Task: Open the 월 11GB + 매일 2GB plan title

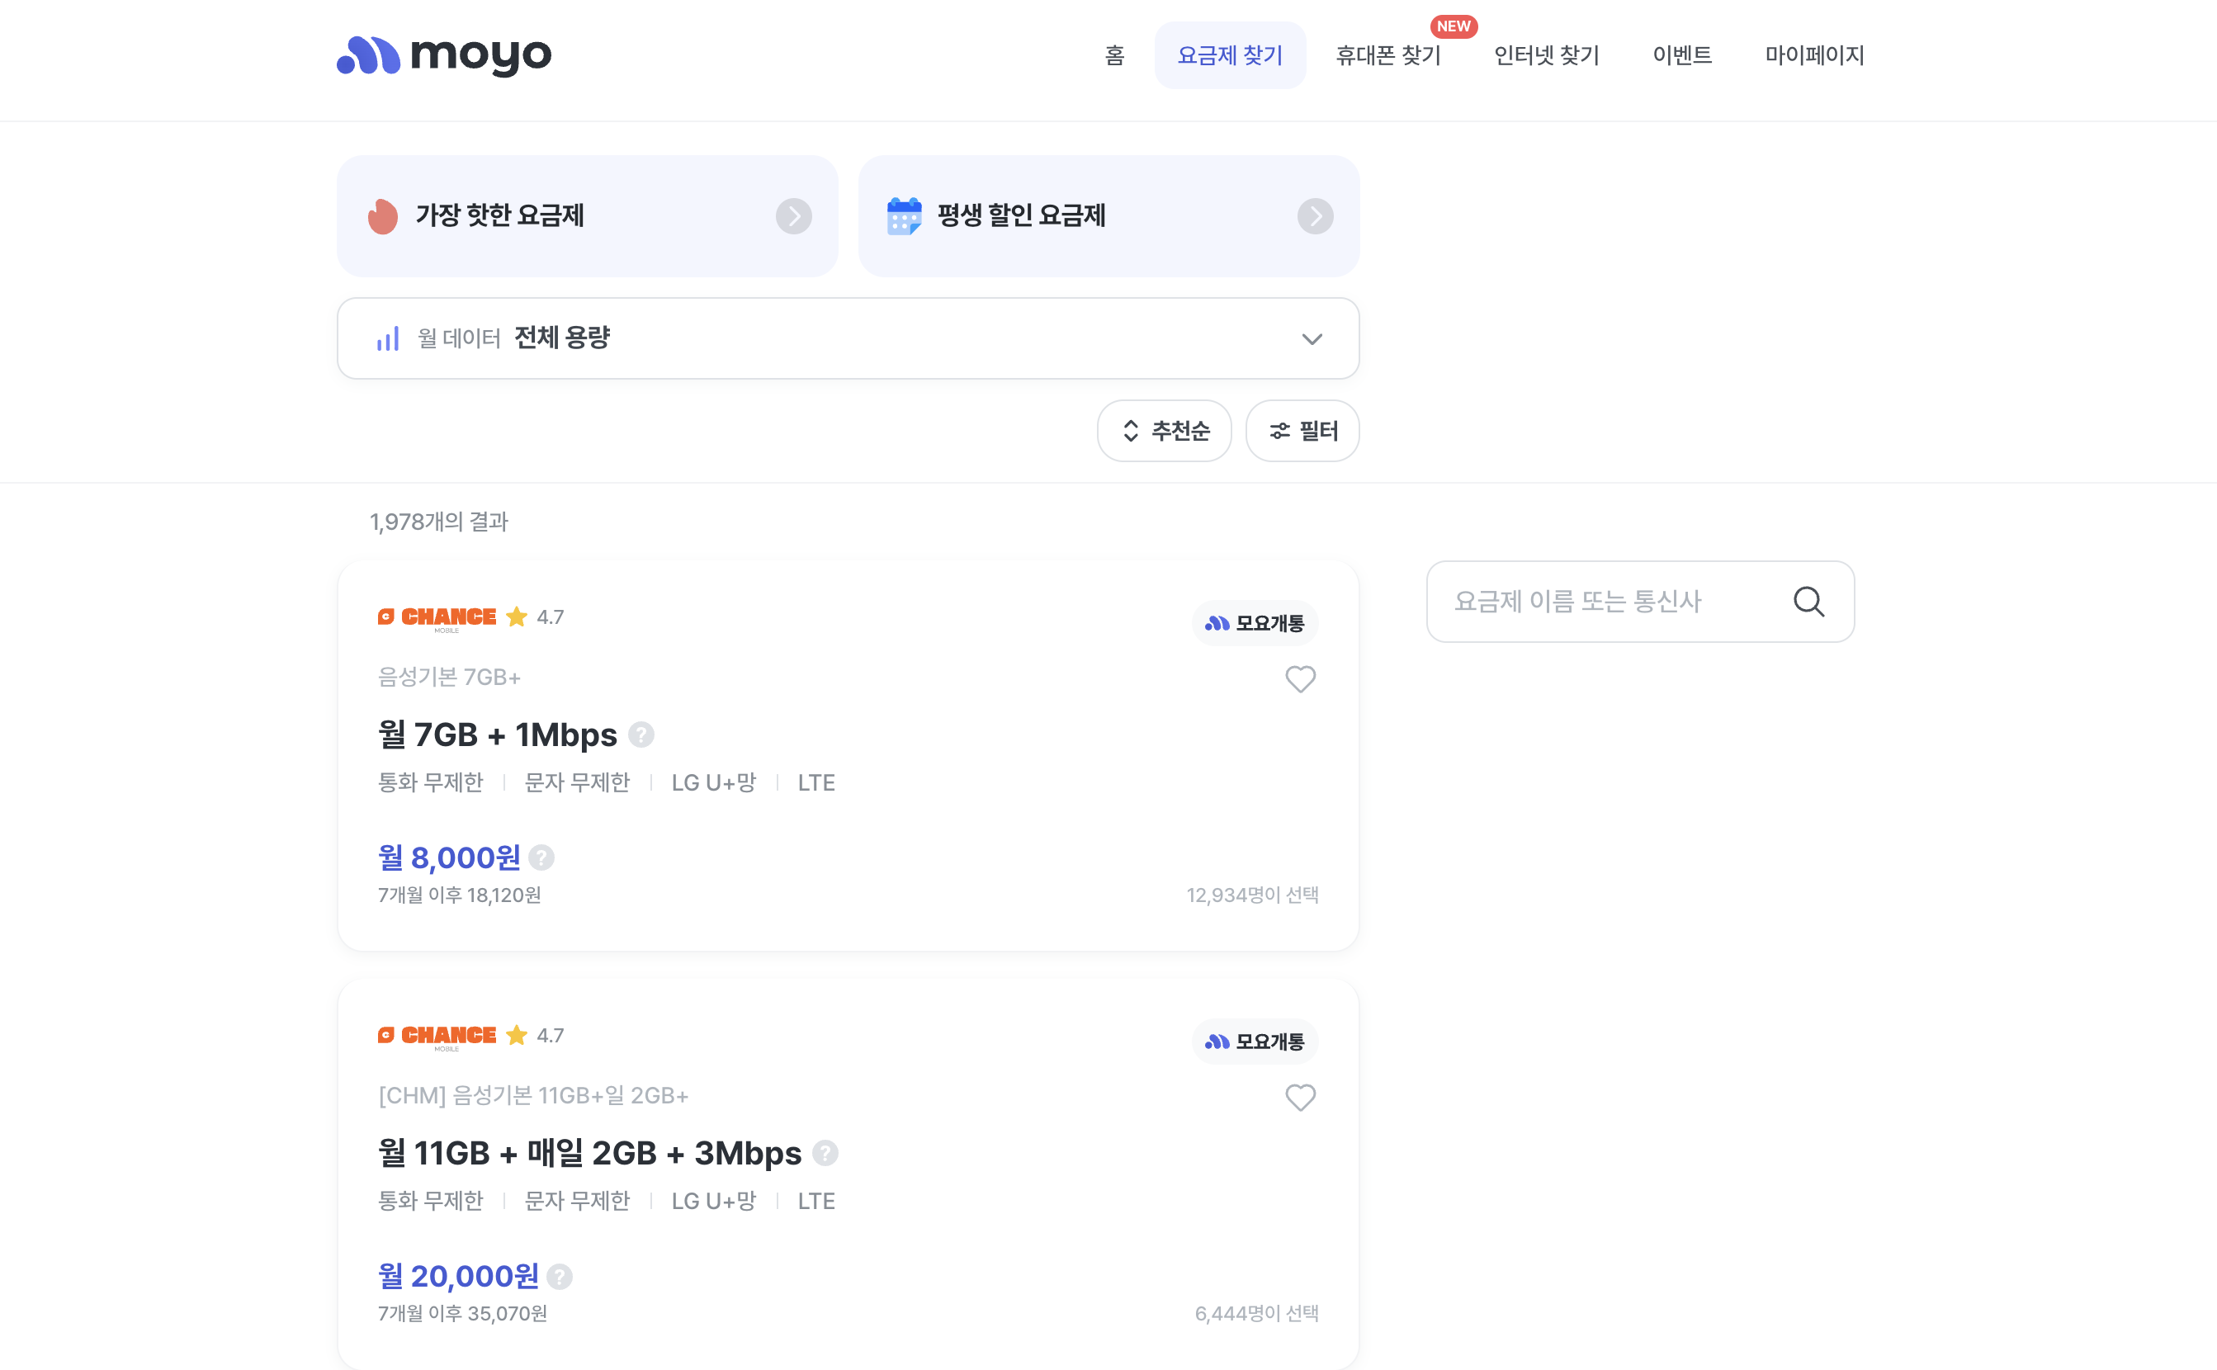Action: [x=589, y=1153]
